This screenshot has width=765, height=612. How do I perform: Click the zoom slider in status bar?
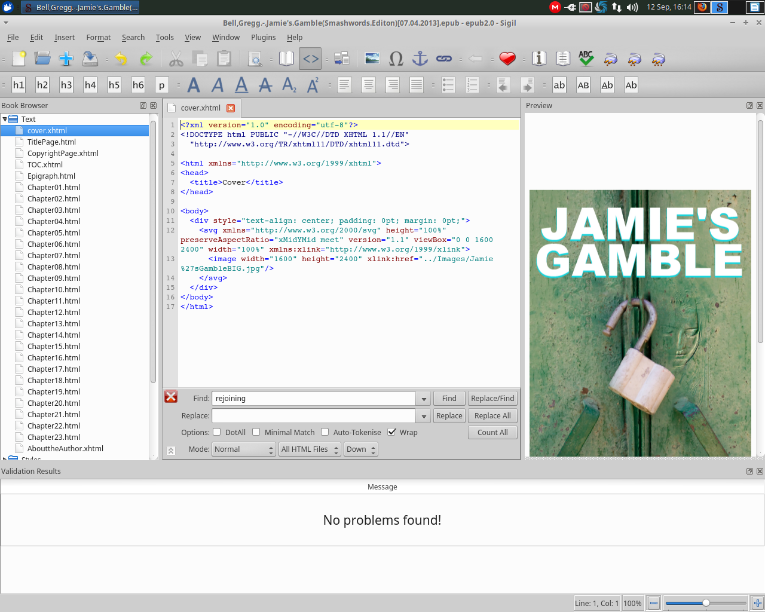(706, 603)
